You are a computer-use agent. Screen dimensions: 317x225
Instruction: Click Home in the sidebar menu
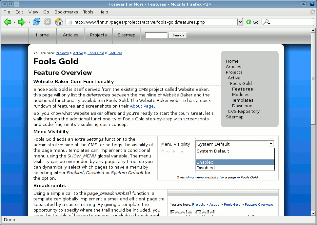click(232, 61)
